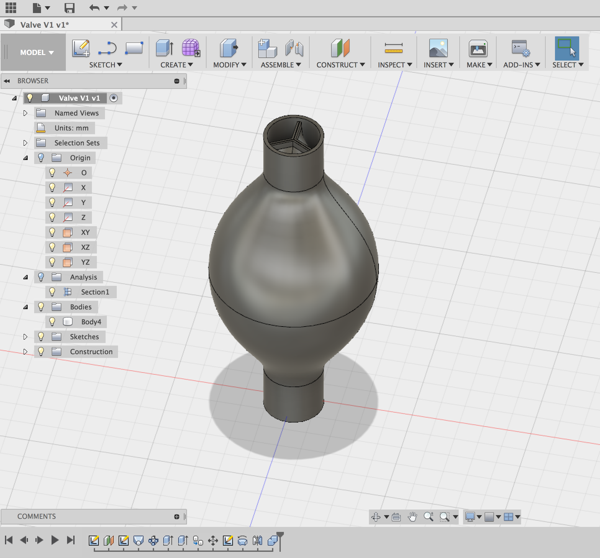
Task: Hide Body4 using its light bulb
Action: [x=52, y=322]
